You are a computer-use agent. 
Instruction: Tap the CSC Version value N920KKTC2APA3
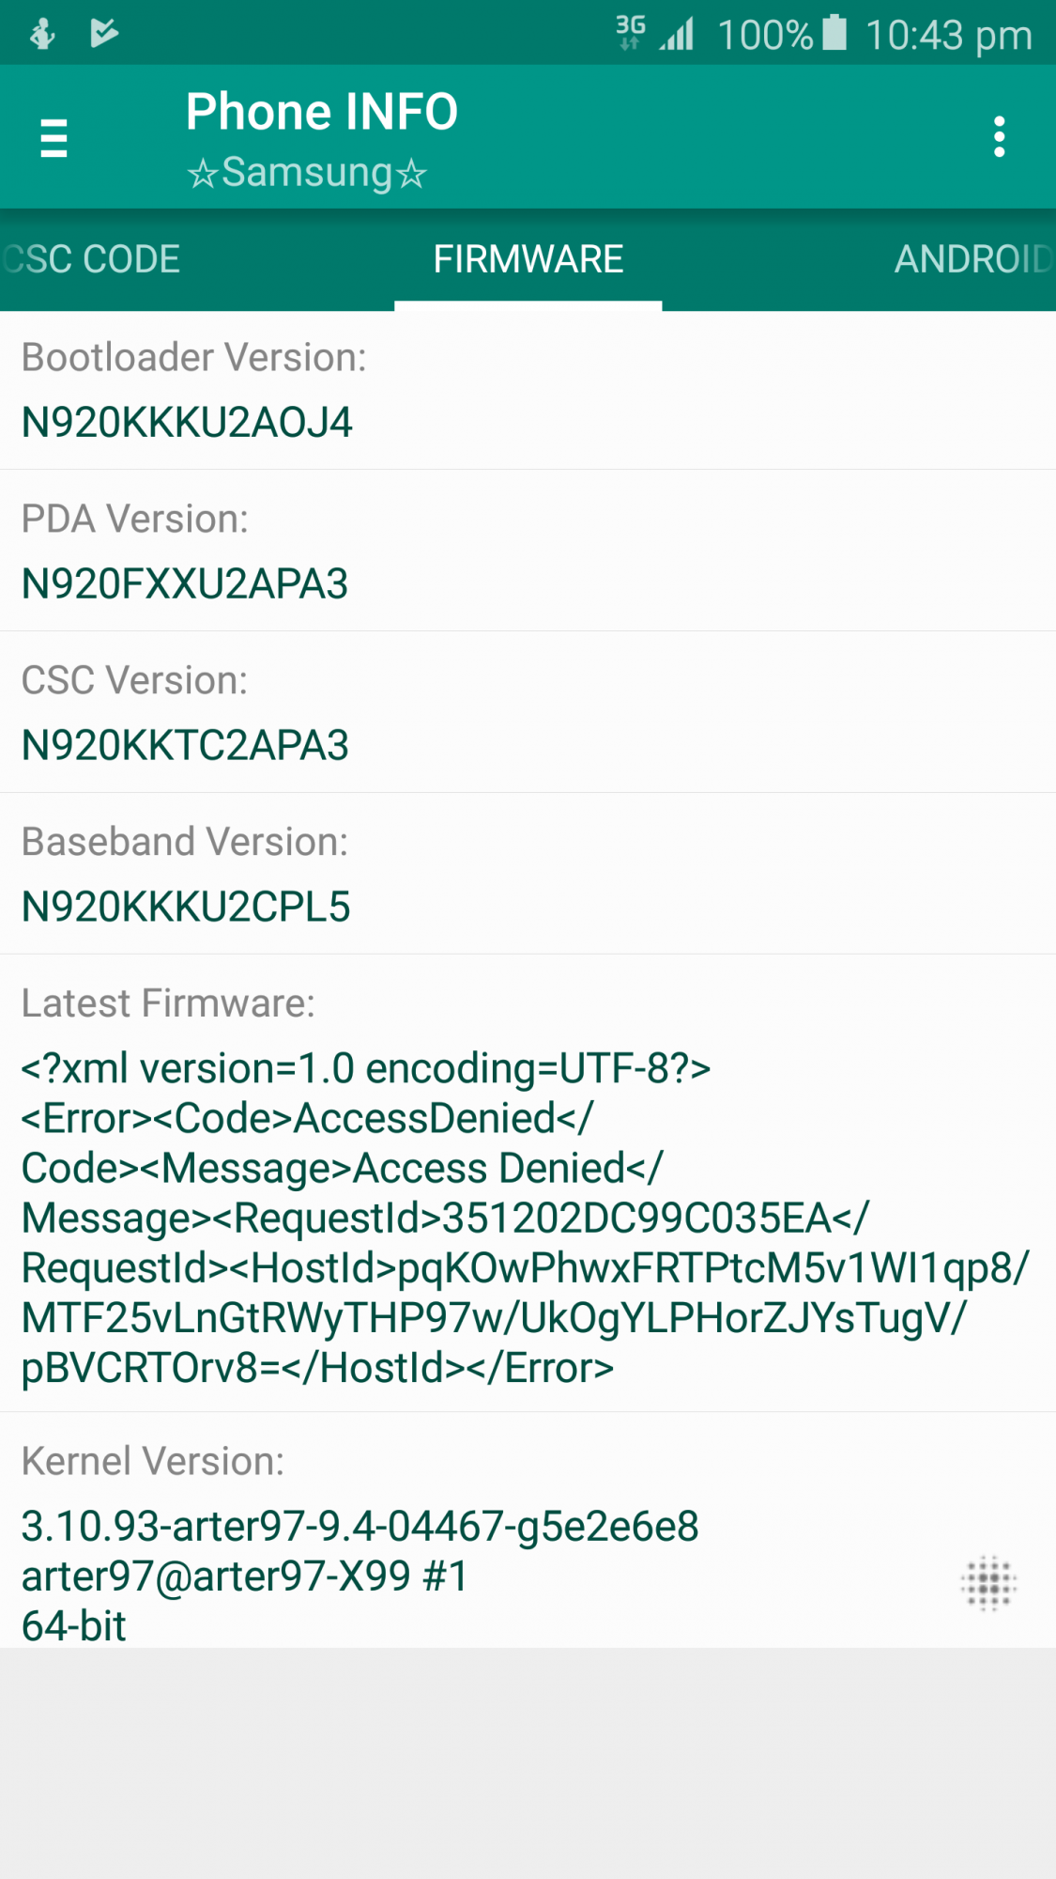tap(185, 745)
